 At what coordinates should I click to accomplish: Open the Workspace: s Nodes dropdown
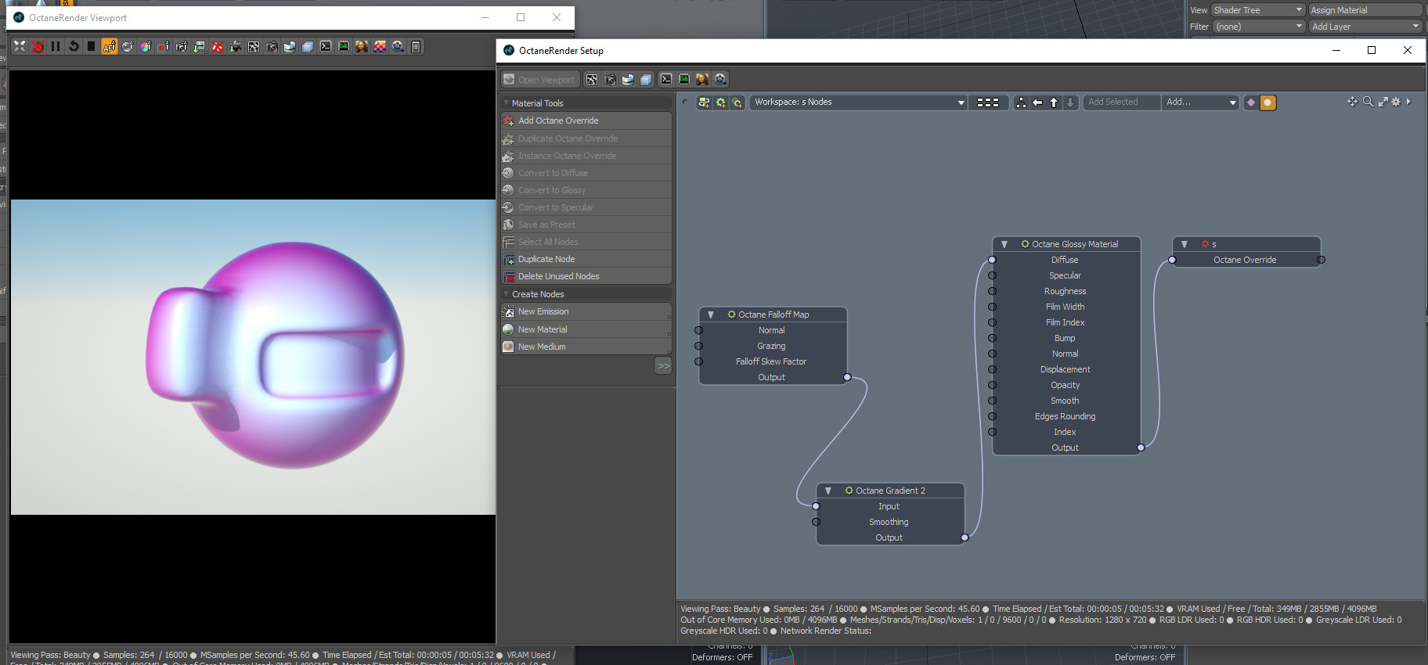pos(860,102)
